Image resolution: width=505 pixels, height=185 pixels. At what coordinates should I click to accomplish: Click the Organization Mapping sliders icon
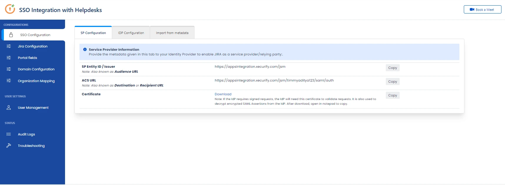[x=9, y=81]
